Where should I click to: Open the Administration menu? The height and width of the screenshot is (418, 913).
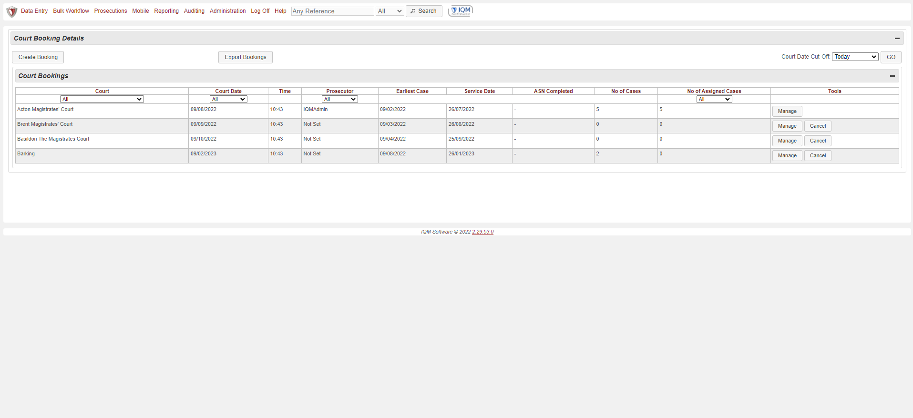tap(227, 11)
